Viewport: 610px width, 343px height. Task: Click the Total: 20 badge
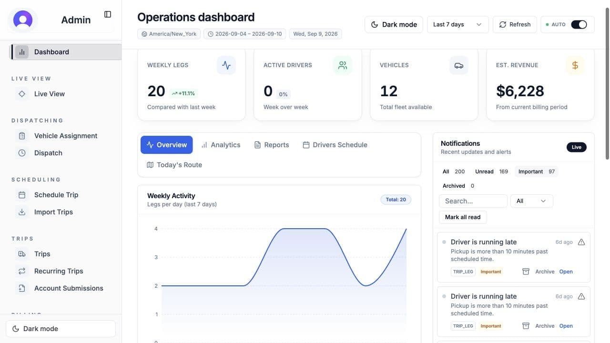tap(396, 200)
